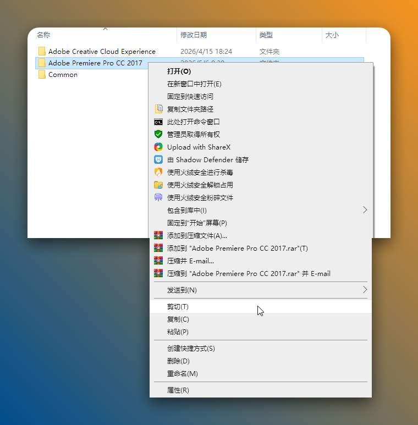Open 属性(R) properties entry

pos(261,390)
